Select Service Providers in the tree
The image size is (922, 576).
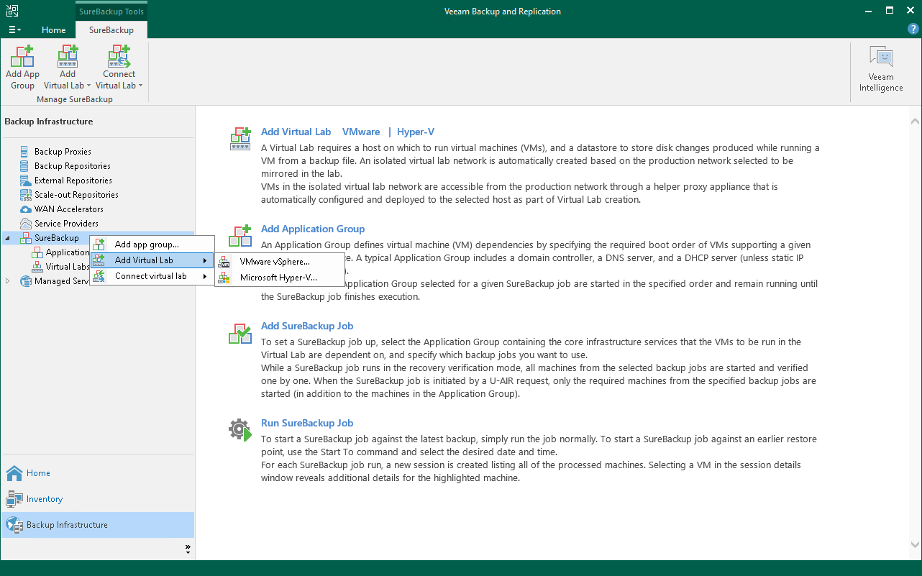(66, 224)
